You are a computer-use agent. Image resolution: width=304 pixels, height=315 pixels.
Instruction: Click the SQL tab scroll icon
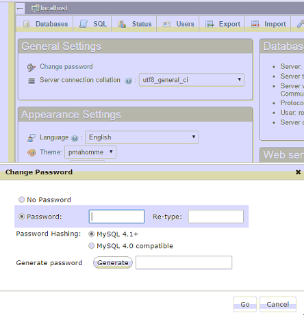[x=84, y=24]
